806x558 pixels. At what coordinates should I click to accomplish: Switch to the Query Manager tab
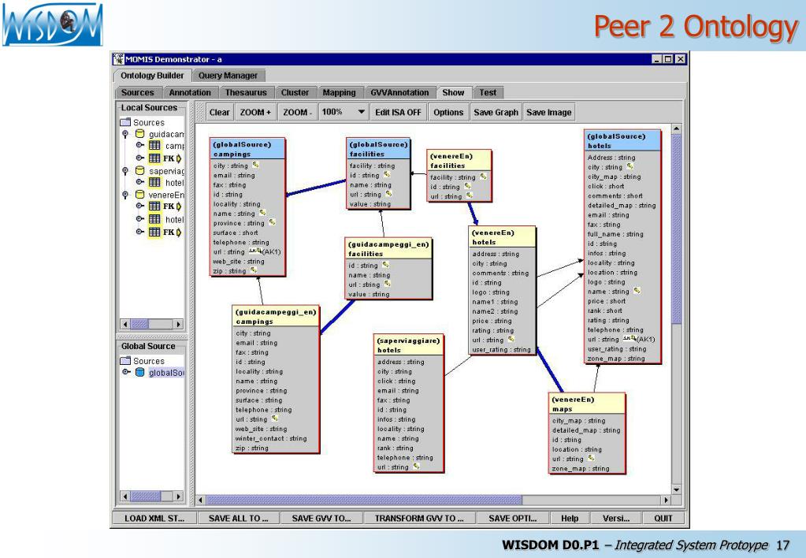click(x=228, y=76)
